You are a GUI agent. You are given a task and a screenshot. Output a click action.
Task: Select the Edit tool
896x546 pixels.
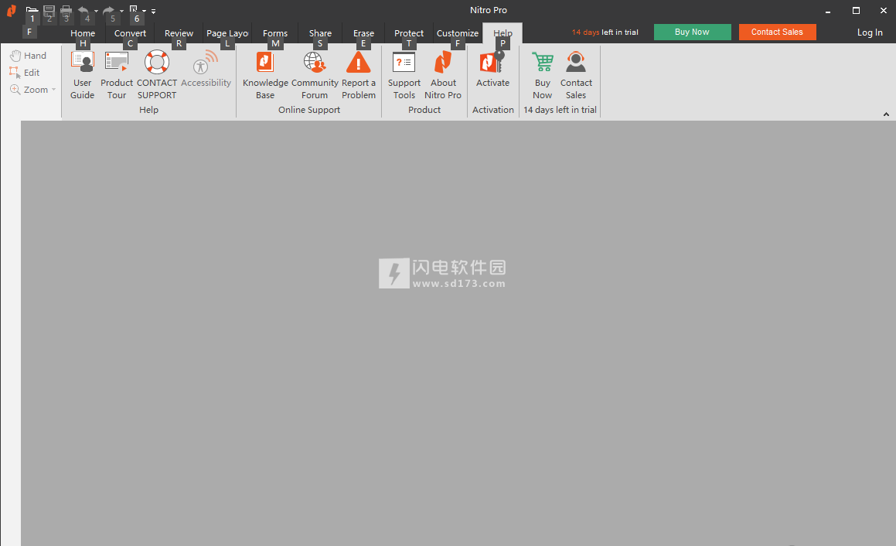point(25,73)
